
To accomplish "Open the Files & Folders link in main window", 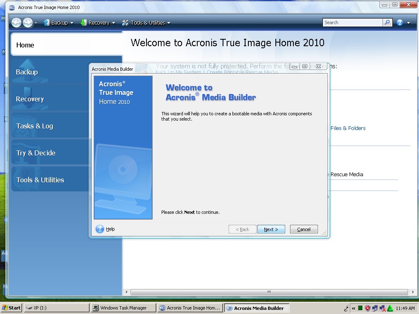I will click(x=348, y=128).
